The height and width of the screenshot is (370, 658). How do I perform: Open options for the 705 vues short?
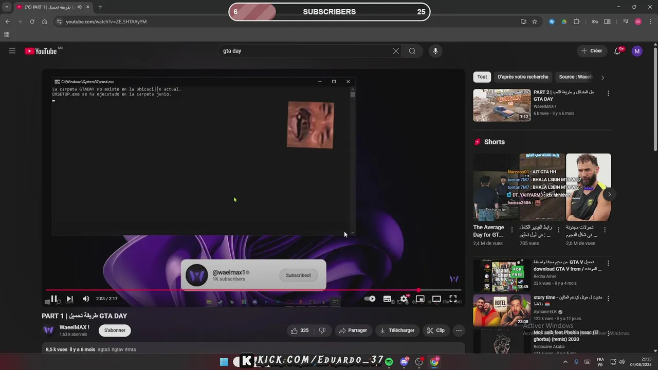(558, 230)
